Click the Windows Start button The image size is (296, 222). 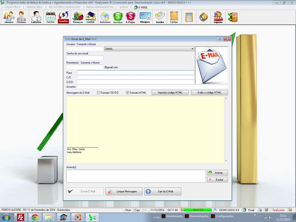click(x=6, y=218)
